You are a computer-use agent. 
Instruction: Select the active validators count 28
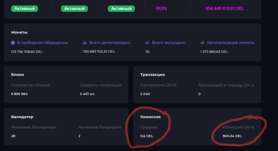click(x=13, y=136)
